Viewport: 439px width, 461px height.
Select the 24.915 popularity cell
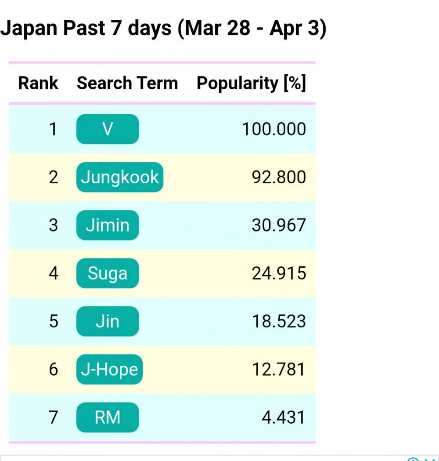[279, 273]
